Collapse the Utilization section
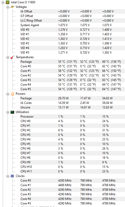Image resolution: width=125 pixels, height=207 pixels. coord(8,112)
